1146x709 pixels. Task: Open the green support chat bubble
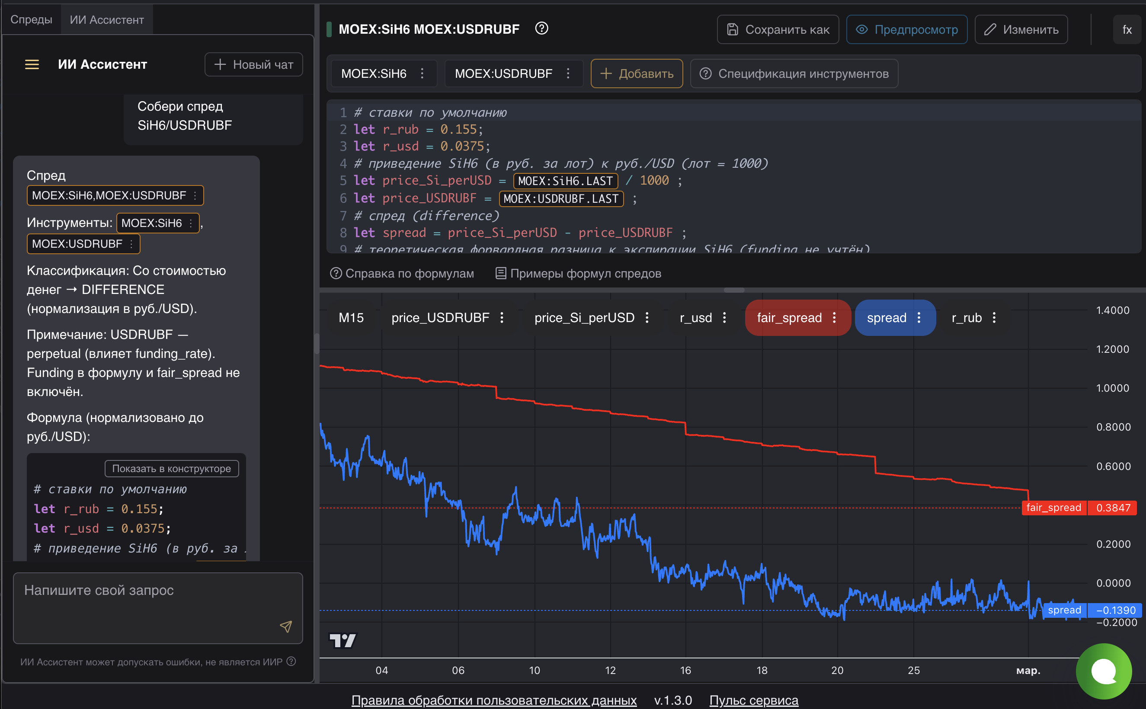click(x=1104, y=671)
